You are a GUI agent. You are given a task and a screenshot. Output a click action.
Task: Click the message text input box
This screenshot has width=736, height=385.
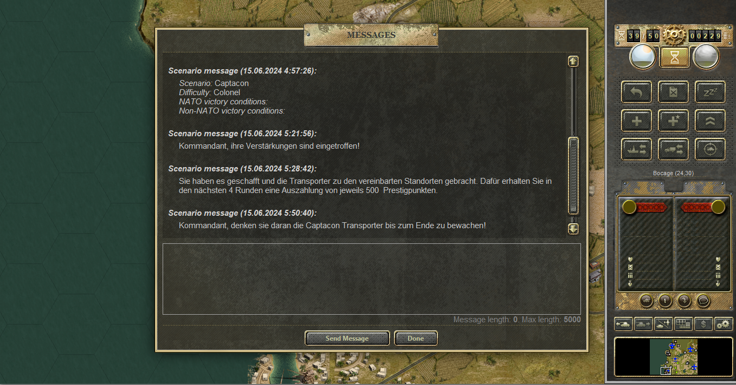point(372,278)
